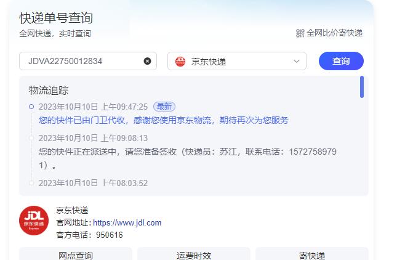
Task: Click the tracking number input field
Action: [88, 61]
